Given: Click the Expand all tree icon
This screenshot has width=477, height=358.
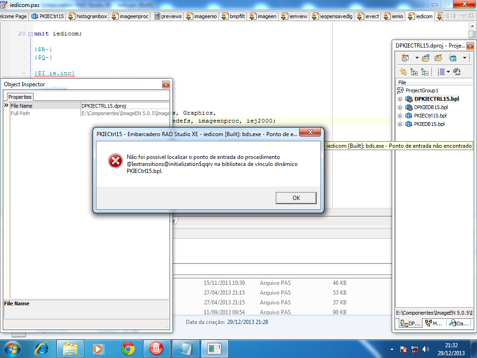Looking at the screenshot, I should tap(414, 72).
